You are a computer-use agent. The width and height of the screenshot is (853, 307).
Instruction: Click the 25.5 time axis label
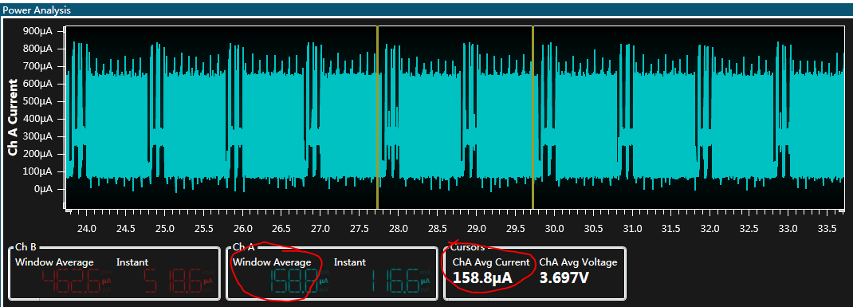point(204,228)
